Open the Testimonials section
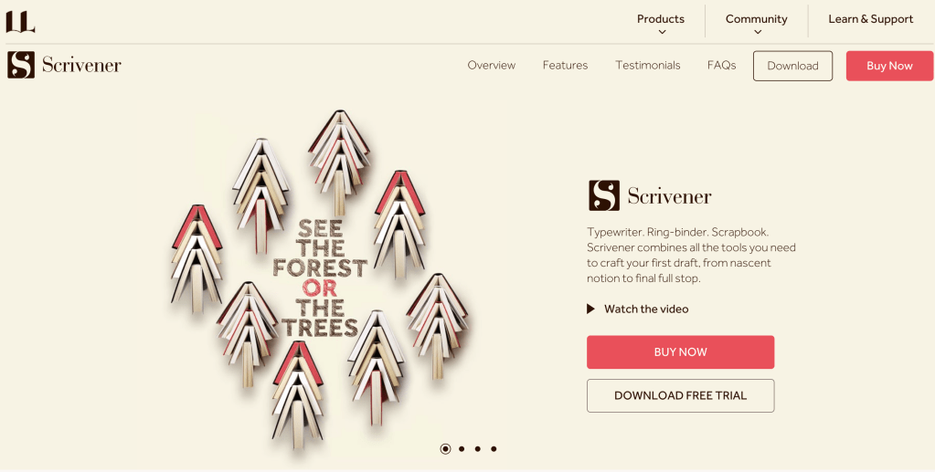 pyautogui.click(x=648, y=66)
